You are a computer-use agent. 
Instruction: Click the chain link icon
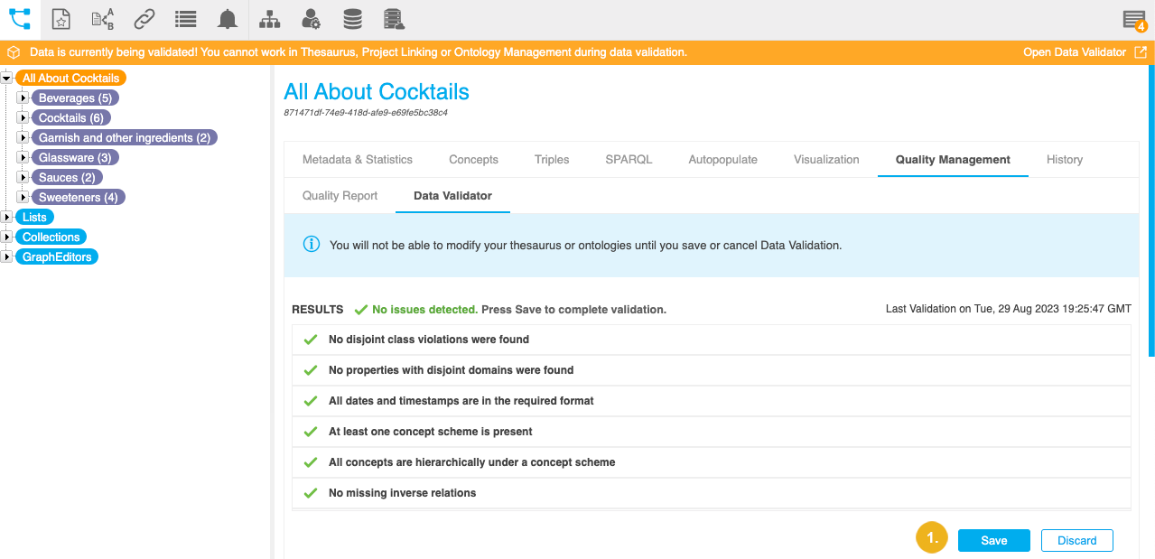tap(144, 19)
